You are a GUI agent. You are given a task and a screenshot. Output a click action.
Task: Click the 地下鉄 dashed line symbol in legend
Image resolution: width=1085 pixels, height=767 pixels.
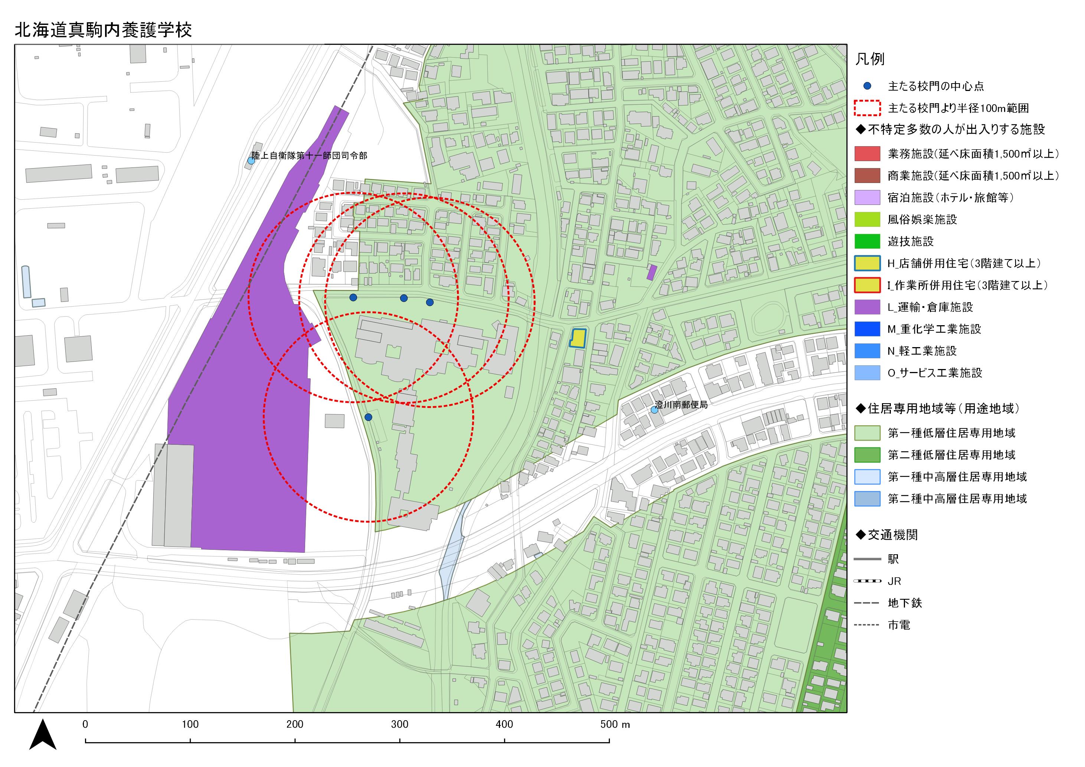click(x=867, y=604)
